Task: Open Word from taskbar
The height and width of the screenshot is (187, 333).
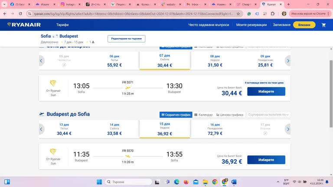Action: (x=234, y=182)
